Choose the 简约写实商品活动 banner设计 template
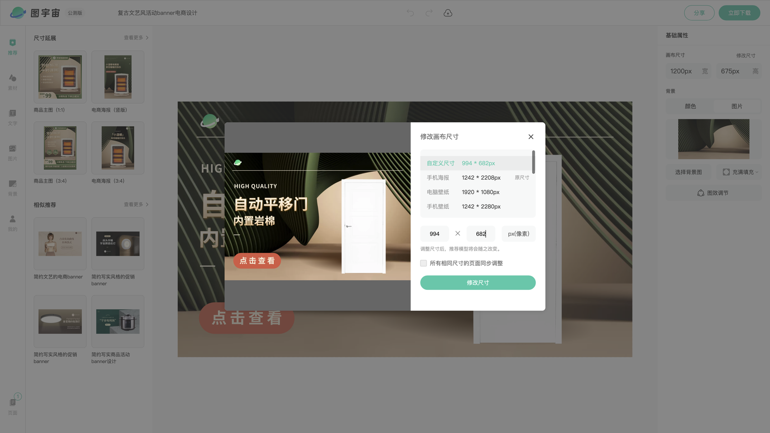Viewport: 770px width, 433px height. pyautogui.click(x=118, y=322)
